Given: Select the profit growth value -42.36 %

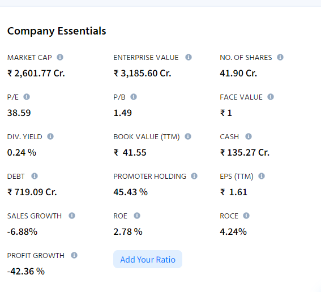Looking at the screenshot, I should 26,272.
